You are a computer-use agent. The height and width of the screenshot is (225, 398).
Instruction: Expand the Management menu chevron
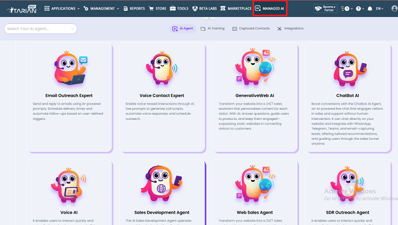click(118, 9)
